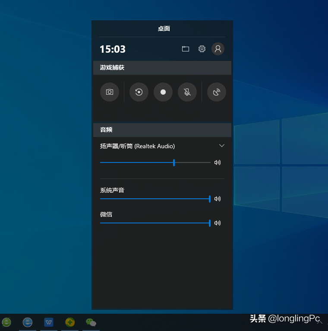Mute the 系统声音 volume
Image resolution: width=328 pixels, height=331 pixels.
218,199
